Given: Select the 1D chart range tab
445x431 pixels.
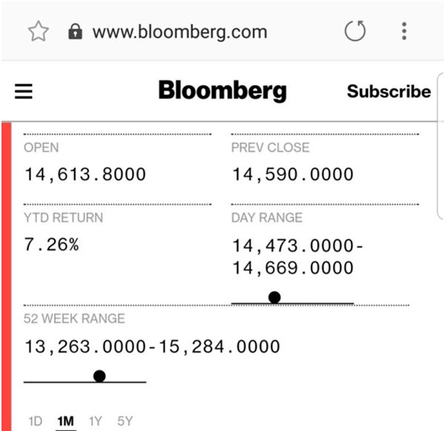Looking at the screenshot, I should click(36, 421).
